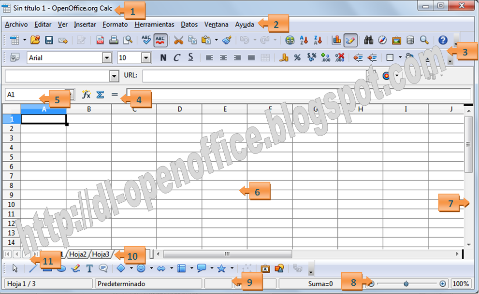Paste clipboard contents icon
479x294 pixels.
(206, 40)
